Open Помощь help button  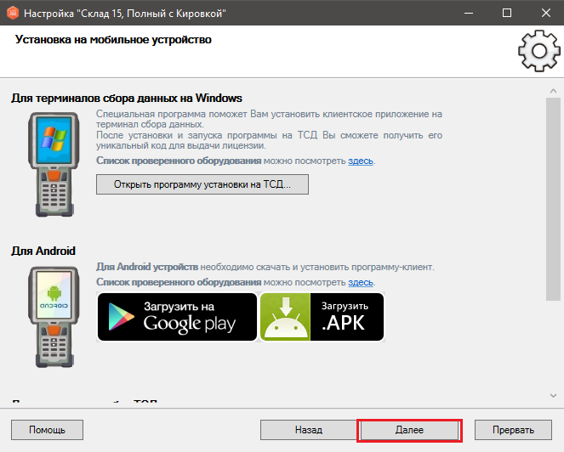point(47,430)
